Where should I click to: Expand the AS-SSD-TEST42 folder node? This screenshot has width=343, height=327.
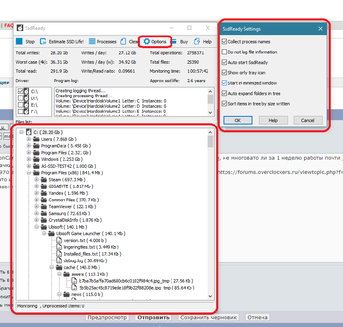[x=29, y=166]
